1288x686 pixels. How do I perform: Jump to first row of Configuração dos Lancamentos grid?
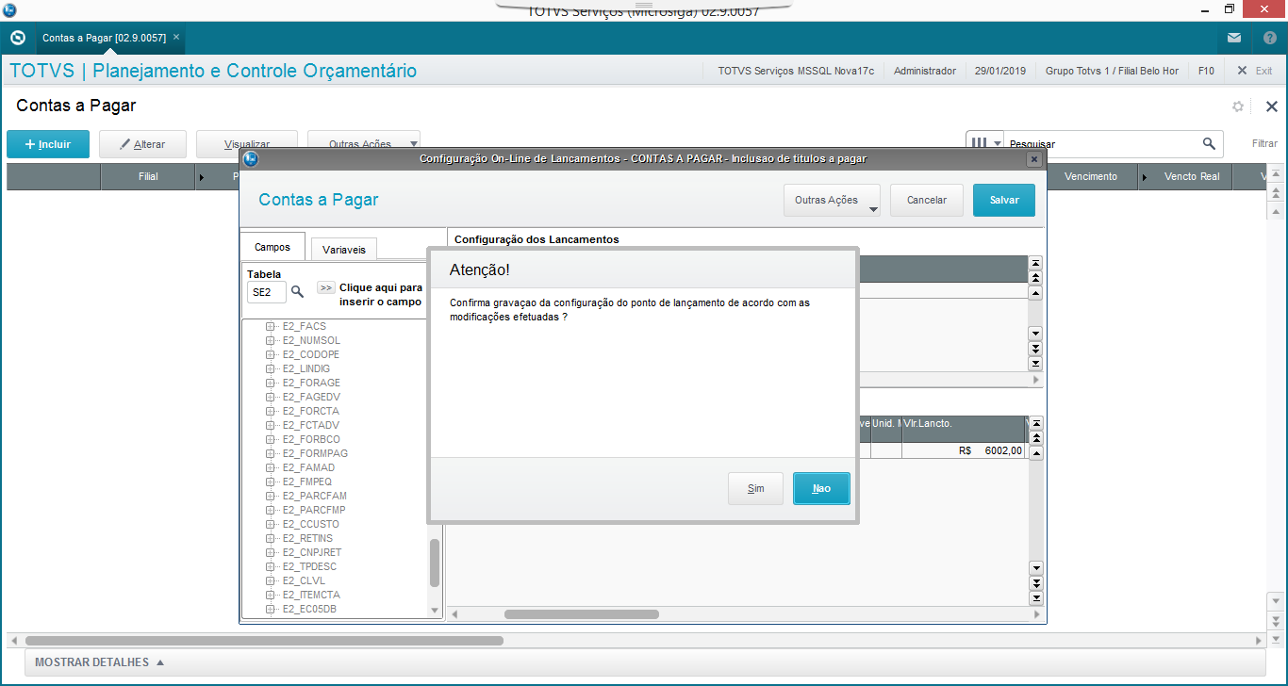click(x=1035, y=264)
